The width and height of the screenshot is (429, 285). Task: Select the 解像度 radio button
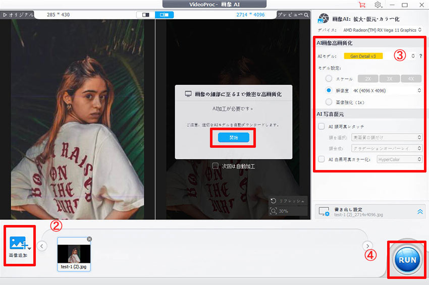pyautogui.click(x=329, y=90)
